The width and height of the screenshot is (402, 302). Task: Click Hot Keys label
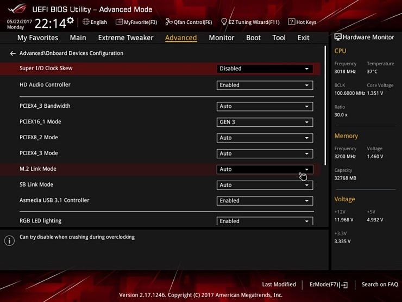[x=306, y=22]
